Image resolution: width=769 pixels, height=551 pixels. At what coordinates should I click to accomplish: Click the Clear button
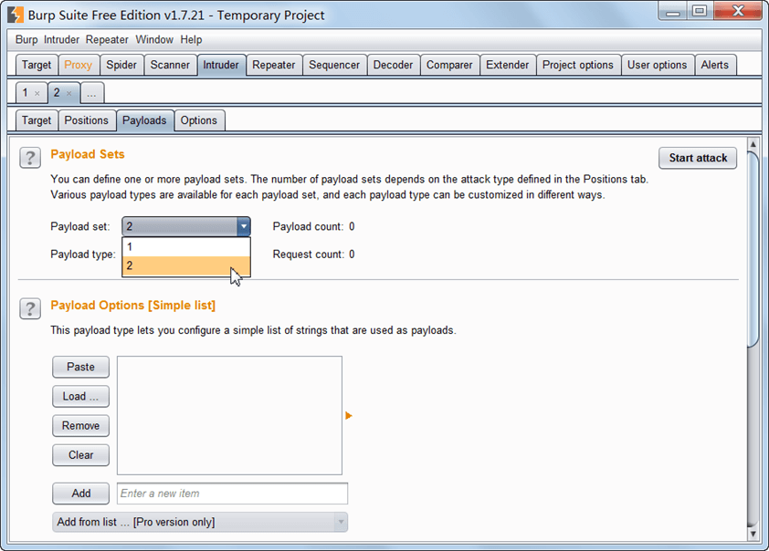point(81,455)
